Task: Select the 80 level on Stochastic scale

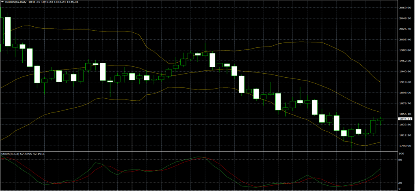Action: click(400, 160)
